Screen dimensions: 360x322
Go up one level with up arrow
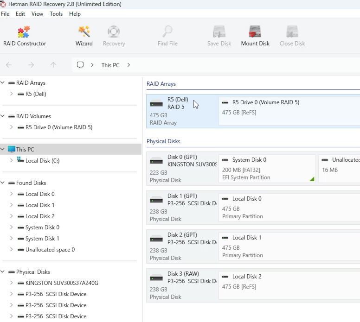point(53,65)
